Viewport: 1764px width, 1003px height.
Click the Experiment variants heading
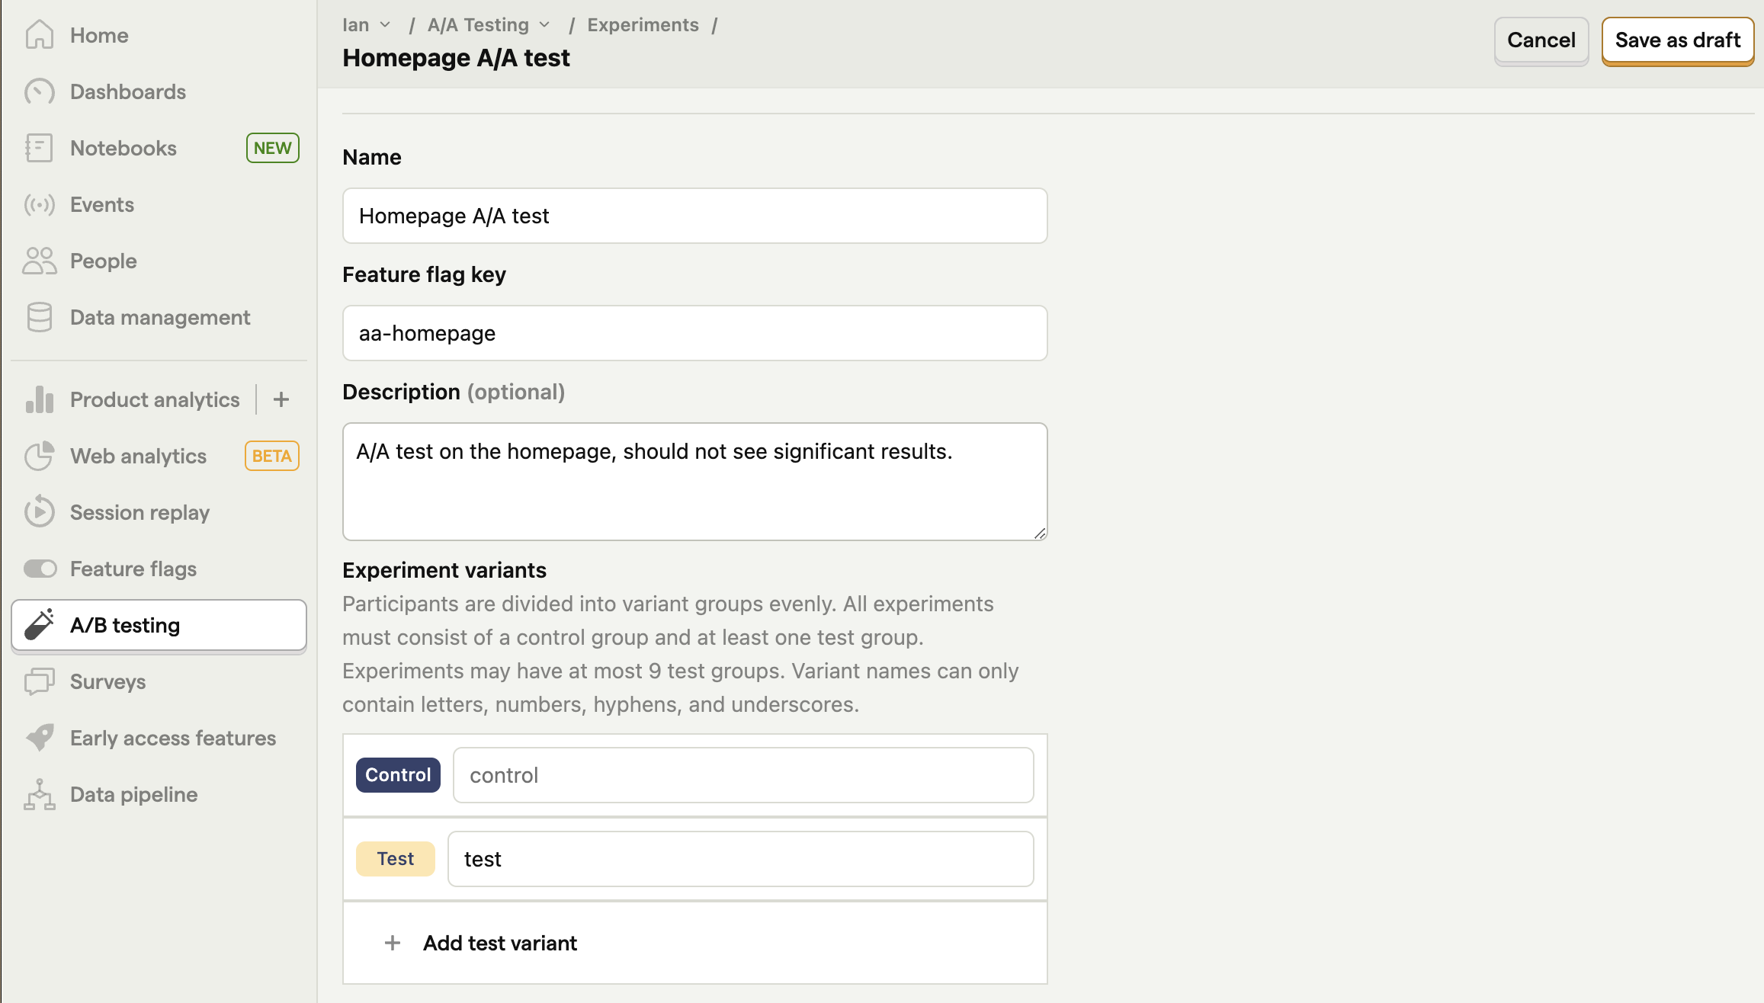pos(444,570)
